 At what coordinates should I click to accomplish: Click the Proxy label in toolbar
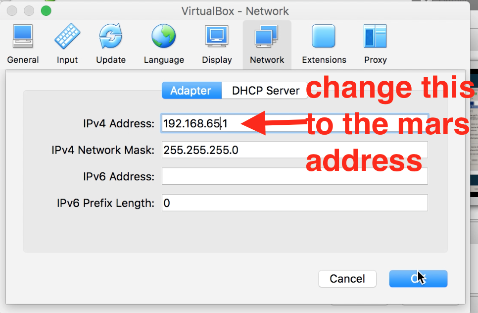pyautogui.click(x=375, y=60)
